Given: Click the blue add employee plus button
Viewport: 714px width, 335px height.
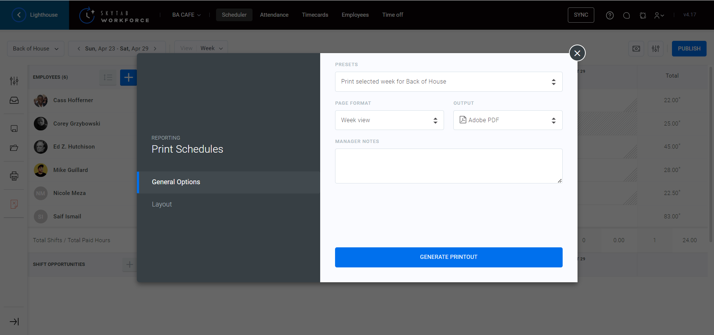Looking at the screenshot, I should (x=128, y=78).
